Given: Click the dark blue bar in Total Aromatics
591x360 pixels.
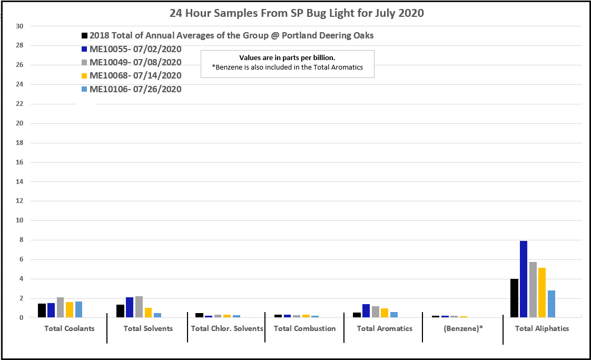Looking at the screenshot, I should coord(366,311).
